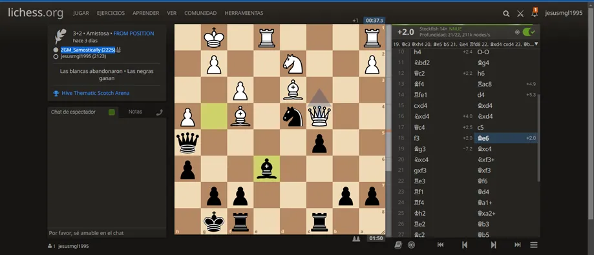The width and height of the screenshot is (594, 255).
Task: Open the voice chat phone icon
Action: 160,112
